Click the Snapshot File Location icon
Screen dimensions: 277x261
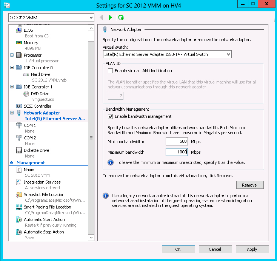click(19, 195)
